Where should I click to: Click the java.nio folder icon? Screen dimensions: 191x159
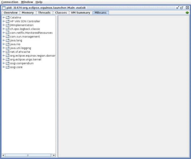click(x=8, y=44)
